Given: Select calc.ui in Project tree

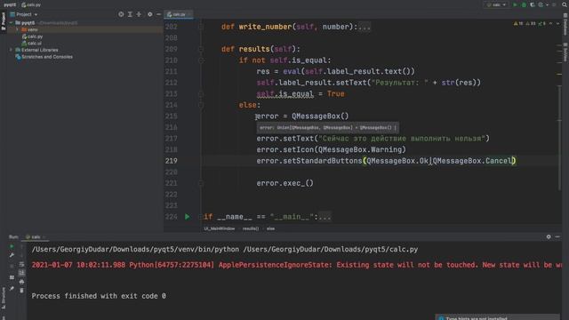Looking at the screenshot, I should [x=32, y=44].
